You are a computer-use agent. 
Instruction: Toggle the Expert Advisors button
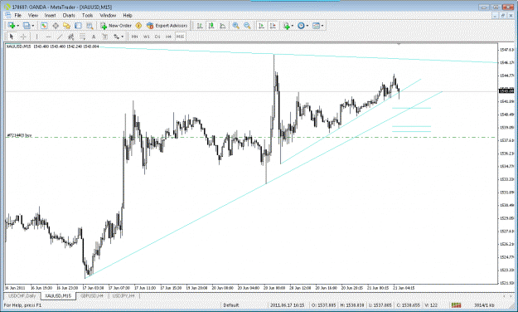point(167,26)
